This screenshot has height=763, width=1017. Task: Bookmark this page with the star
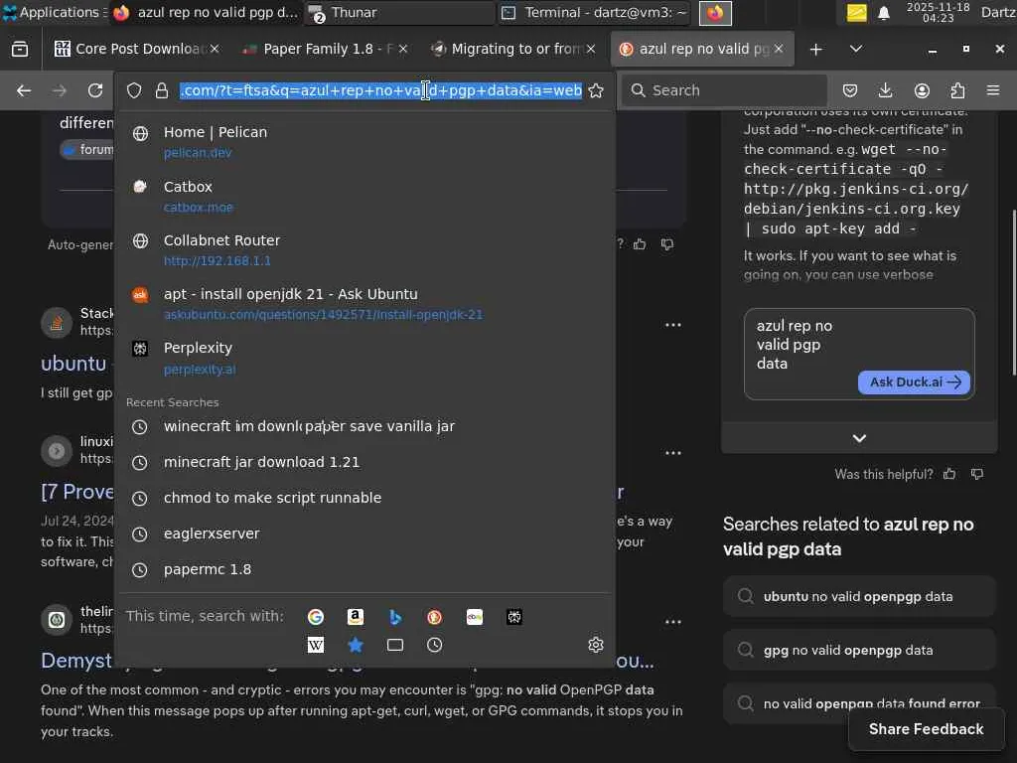coord(596,90)
